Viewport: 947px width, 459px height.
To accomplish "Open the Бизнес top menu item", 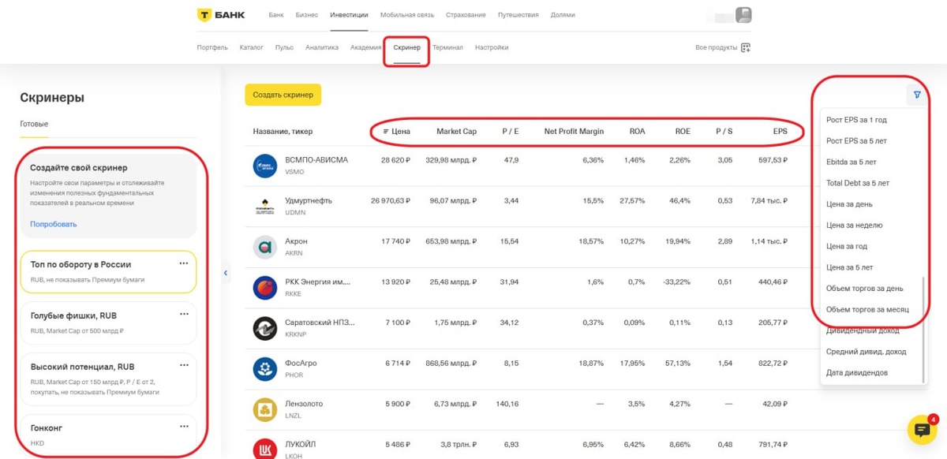I will [x=307, y=15].
